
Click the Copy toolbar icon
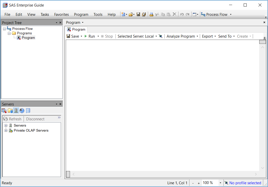(x=163, y=15)
